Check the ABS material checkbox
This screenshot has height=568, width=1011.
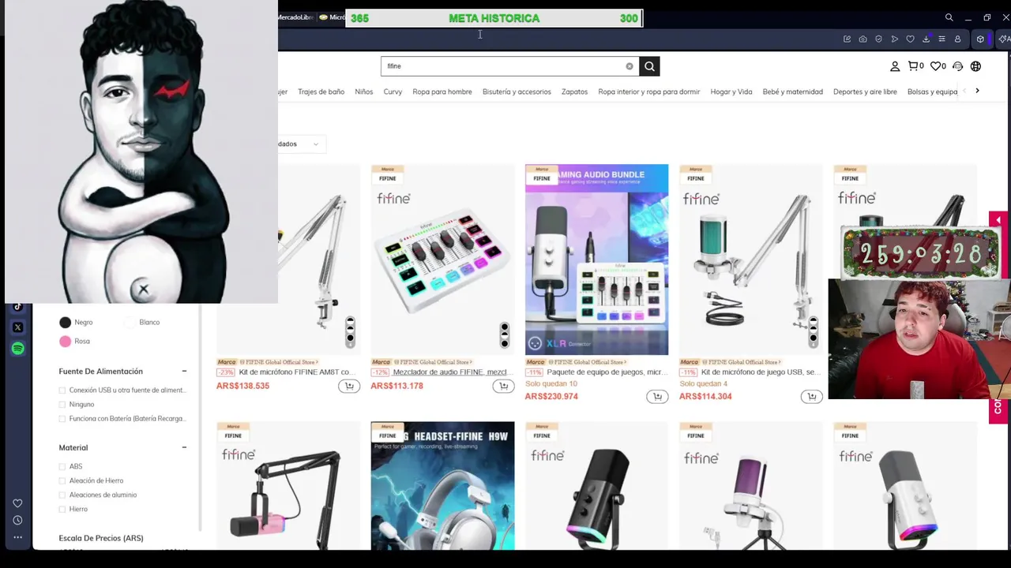pos(62,466)
